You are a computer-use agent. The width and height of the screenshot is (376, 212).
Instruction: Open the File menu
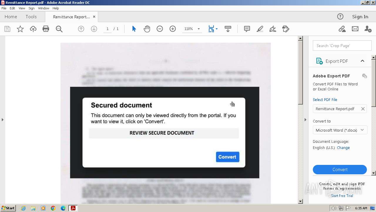click(x=4, y=8)
